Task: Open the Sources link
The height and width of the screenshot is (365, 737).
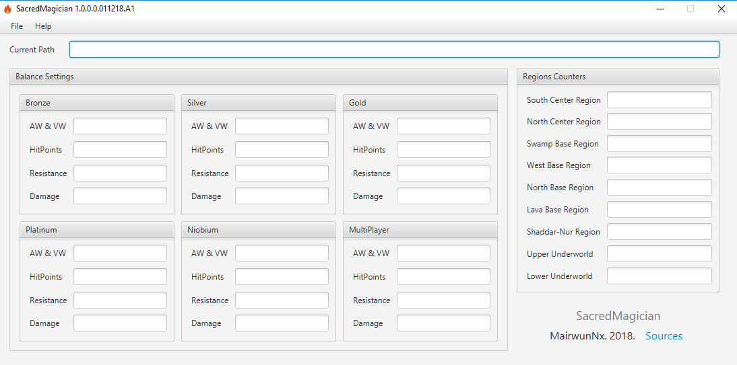Action: [664, 336]
